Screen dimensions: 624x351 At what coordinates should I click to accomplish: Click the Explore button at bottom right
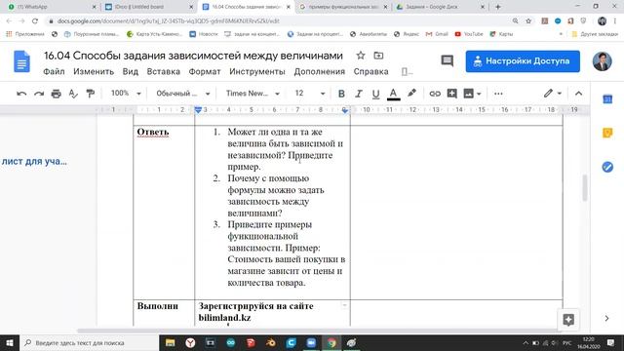point(568,319)
